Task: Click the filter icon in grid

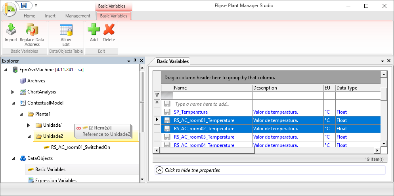Action: click(x=157, y=95)
